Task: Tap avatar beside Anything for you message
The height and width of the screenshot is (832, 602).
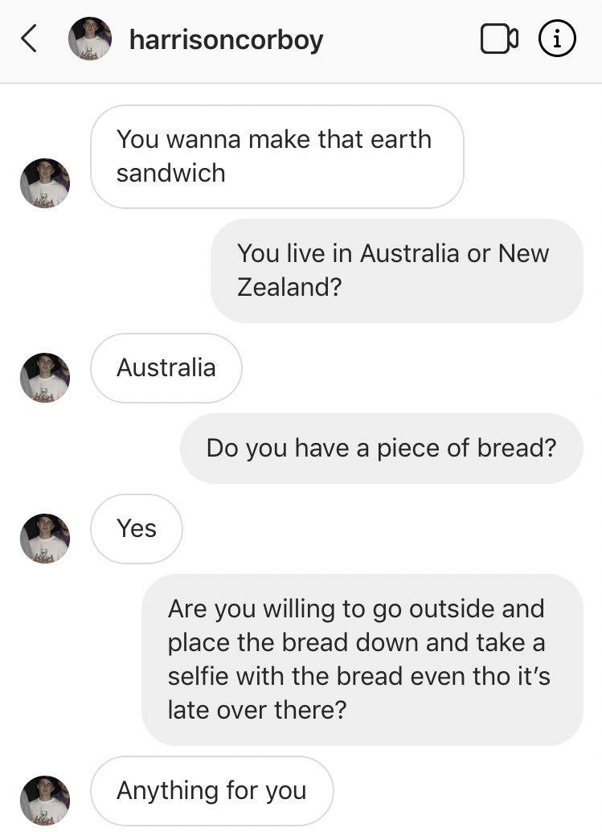Action: pyautogui.click(x=45, y=800)
